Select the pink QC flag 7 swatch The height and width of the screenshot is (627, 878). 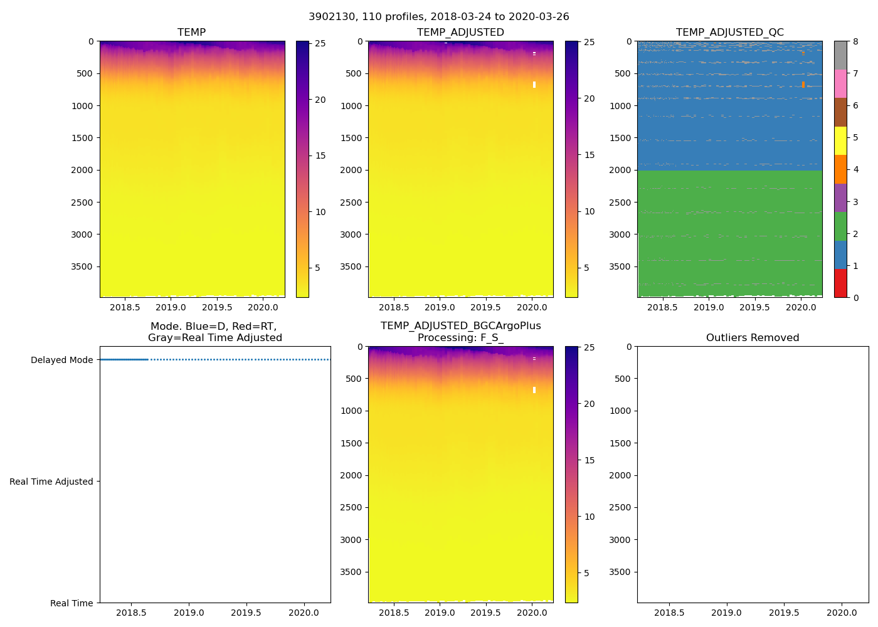click(x=840, y=84)
